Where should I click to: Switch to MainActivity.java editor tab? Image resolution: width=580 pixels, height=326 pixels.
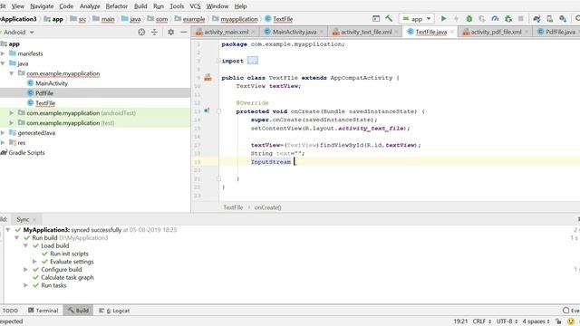[294, 33]
